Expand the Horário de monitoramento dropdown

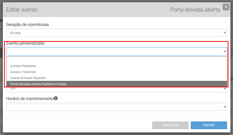coord(117,107)
